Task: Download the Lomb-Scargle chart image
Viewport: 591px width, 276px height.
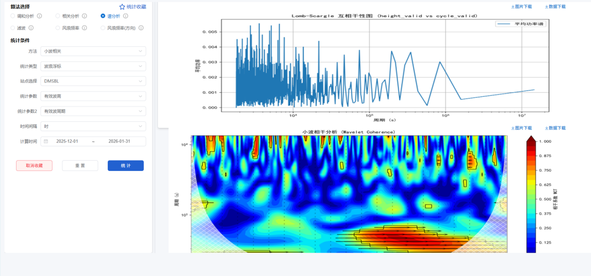Action: [x=521, y=7]
